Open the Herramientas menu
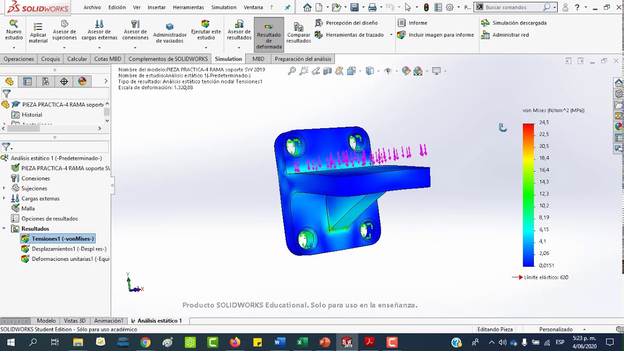This screenshot has height=351, width=624. coord(188,7)
